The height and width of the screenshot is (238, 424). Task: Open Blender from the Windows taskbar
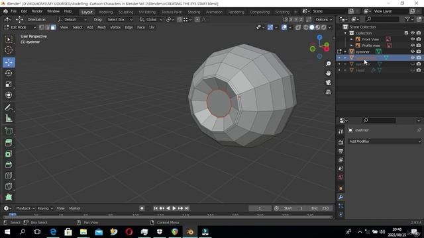click(190, 232)
